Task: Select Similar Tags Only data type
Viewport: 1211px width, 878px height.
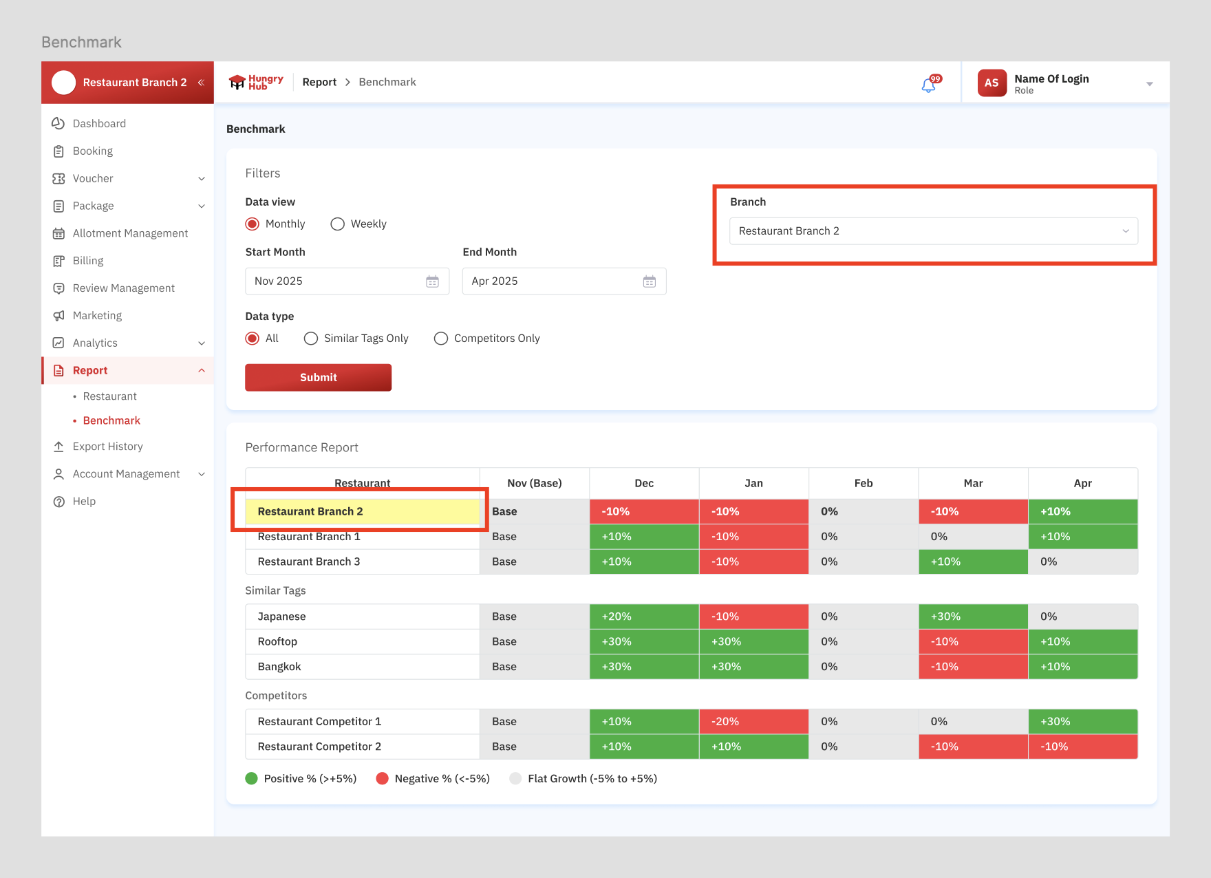Action: click(311, 339)
